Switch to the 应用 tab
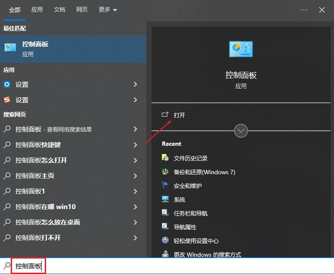The image size is (334, 274). pyautogui.click(x=37, y=9)
